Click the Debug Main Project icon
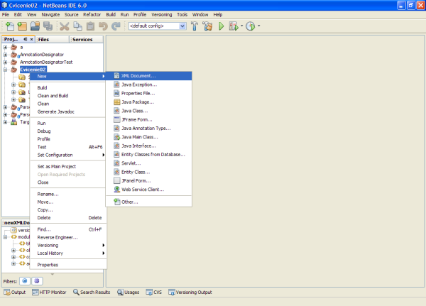 click(x=234, y=26)
